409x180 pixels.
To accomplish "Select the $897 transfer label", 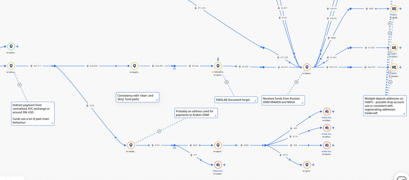I will (x=370, y=9).
